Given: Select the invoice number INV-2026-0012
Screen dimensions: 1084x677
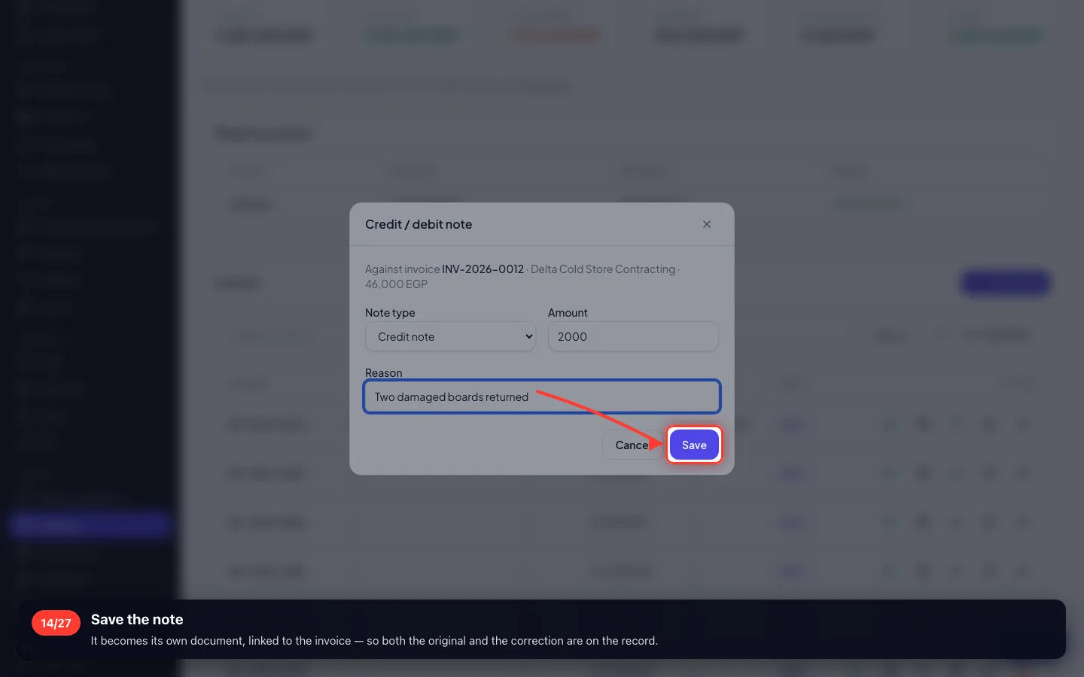Looking at the screenshot, I should pos(483,269).
